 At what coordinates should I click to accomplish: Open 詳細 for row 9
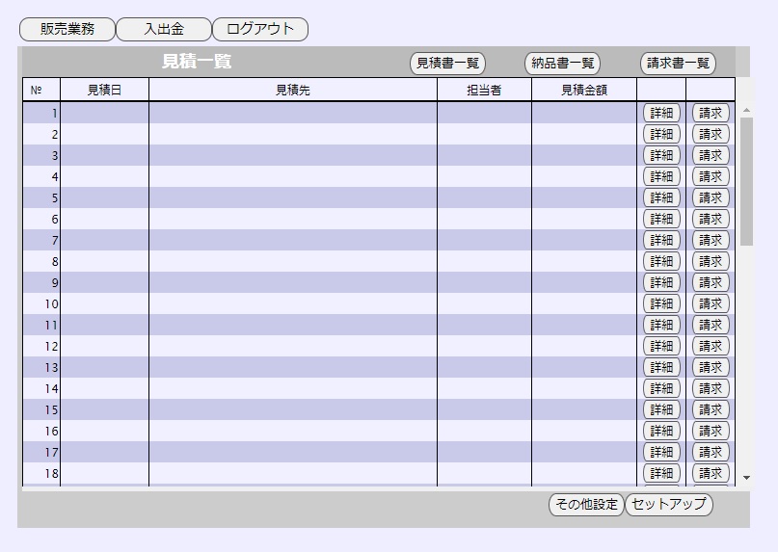tap(661, 282)
